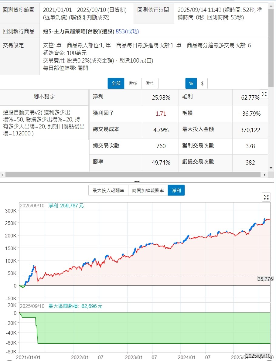276x361 pixels.
Task: Click the horizontal scrollbar right arrow
Action: point(264,175)
